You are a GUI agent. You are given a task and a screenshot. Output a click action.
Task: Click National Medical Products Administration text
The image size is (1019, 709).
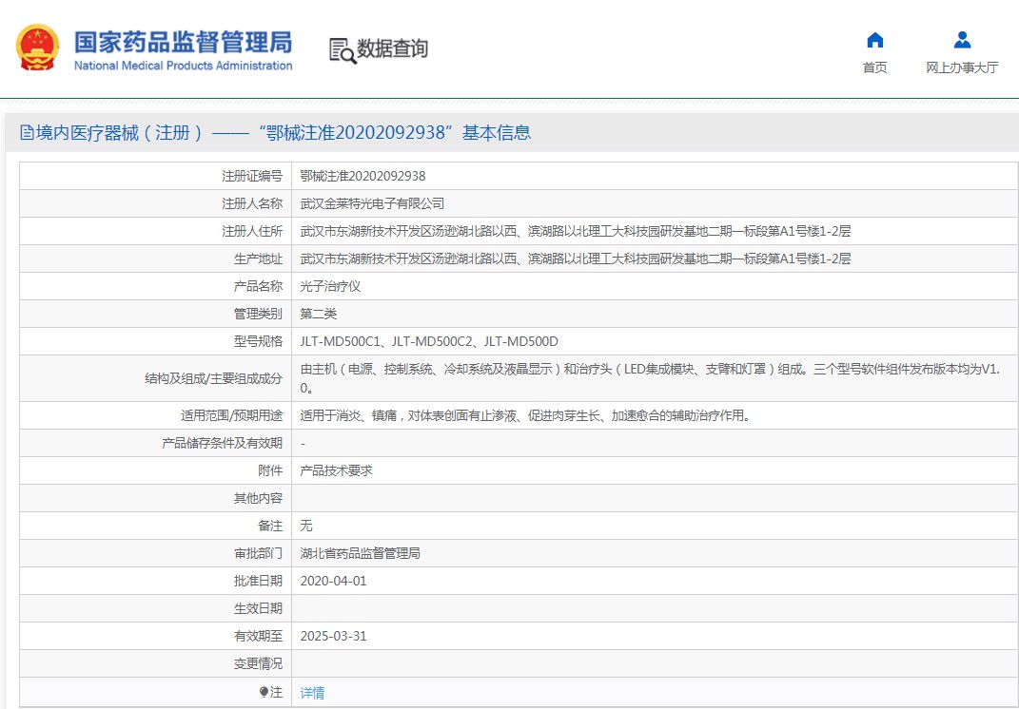point(183,66)
